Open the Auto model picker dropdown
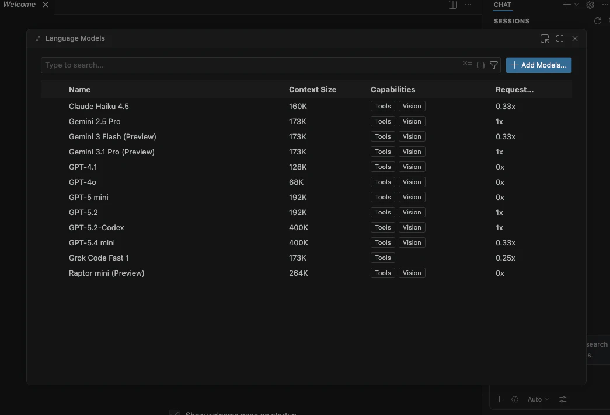The image size is (610, 415). [x=538, y=399]
